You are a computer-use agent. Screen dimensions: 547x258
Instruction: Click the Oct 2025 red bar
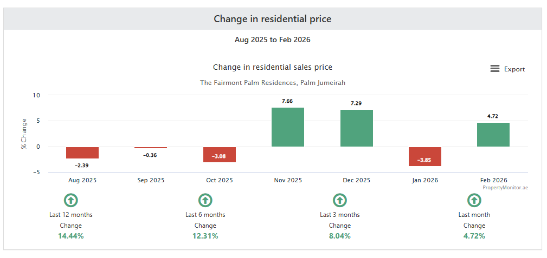click(220, 154)
